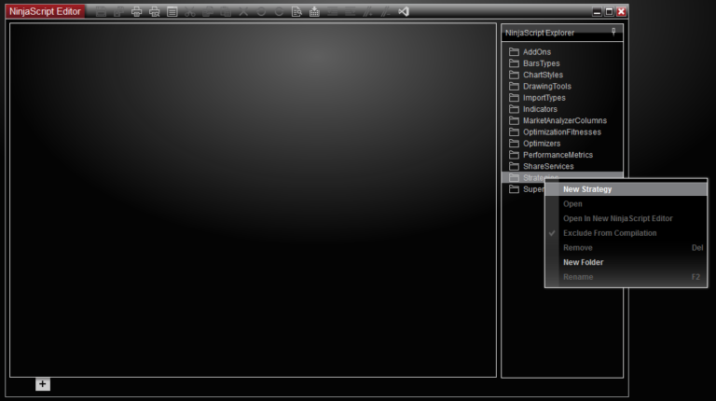716x401 pixels.
Task: Click the plus button to add tab
Action: (x=43, y=384)
